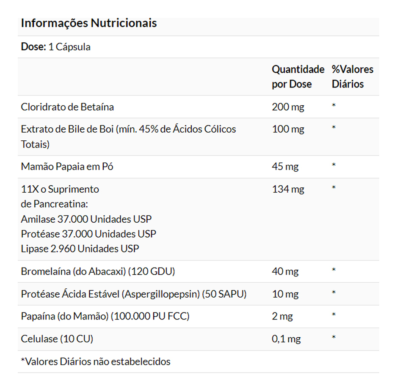Click the Papaína (do Mamão) row label
Image resolution: width=397 pixels, height=391 pixels.
(x=105, y=316)
